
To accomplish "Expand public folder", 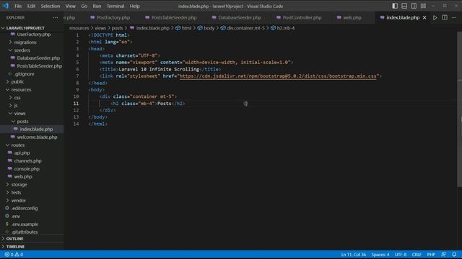I will (x=17, y=81).
